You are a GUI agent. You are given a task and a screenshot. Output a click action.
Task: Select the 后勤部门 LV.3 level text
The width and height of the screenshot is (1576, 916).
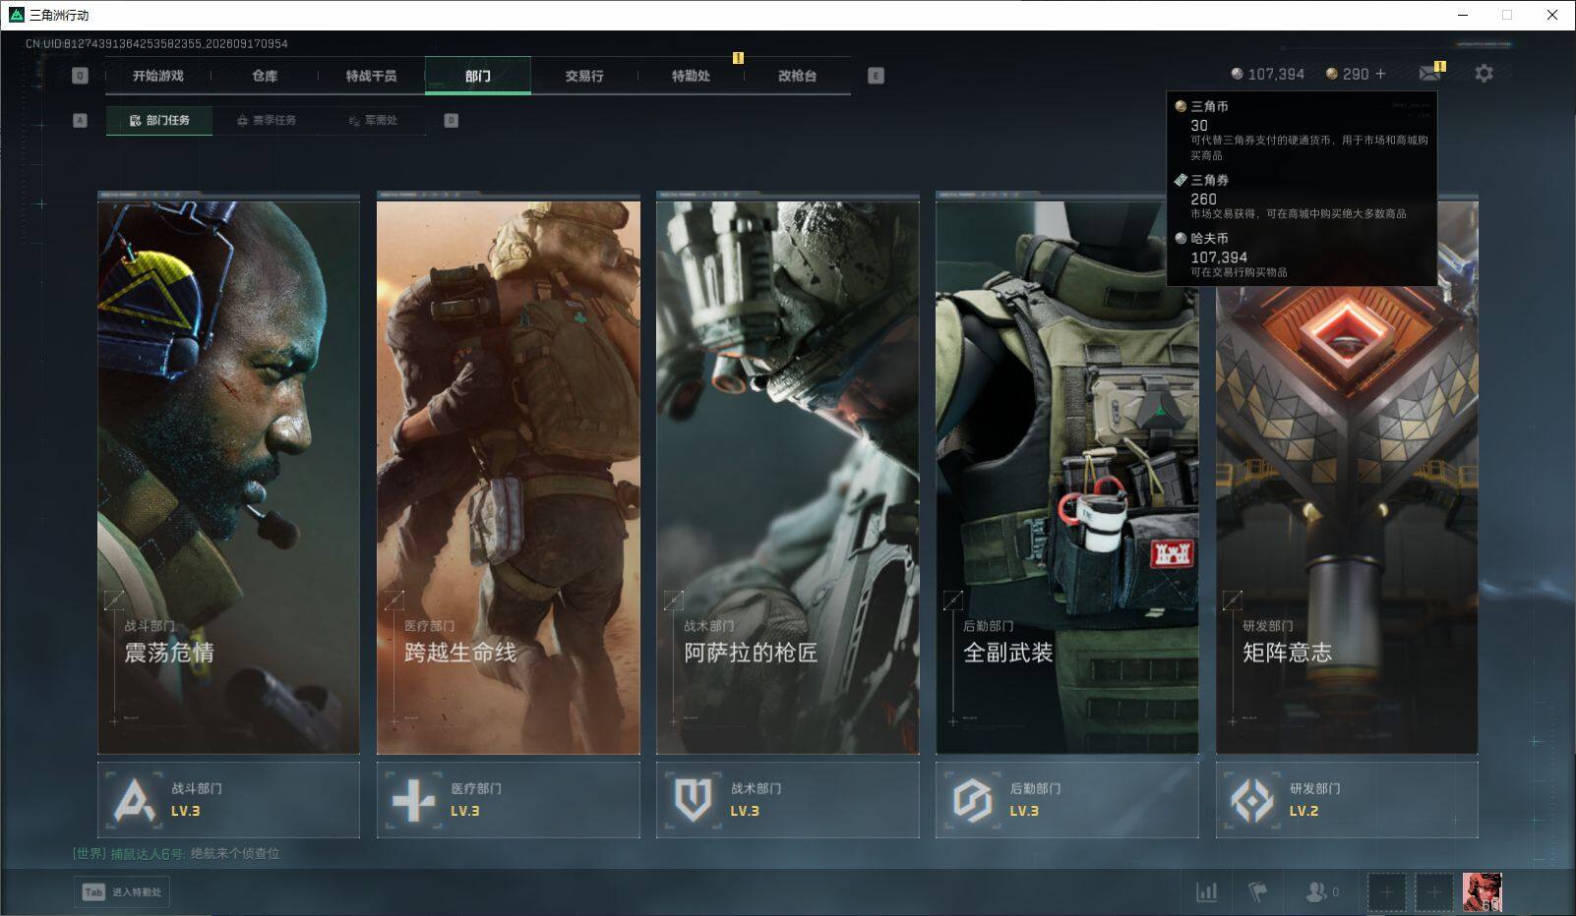coord(1024,812)
